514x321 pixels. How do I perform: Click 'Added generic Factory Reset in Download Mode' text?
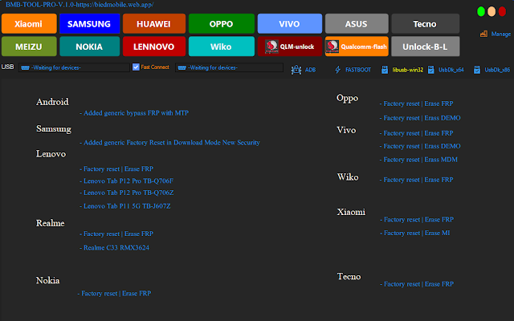[169, 143]
